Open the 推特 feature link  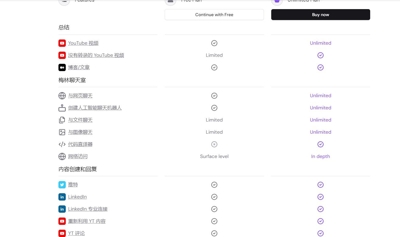(x=73, y=185)
